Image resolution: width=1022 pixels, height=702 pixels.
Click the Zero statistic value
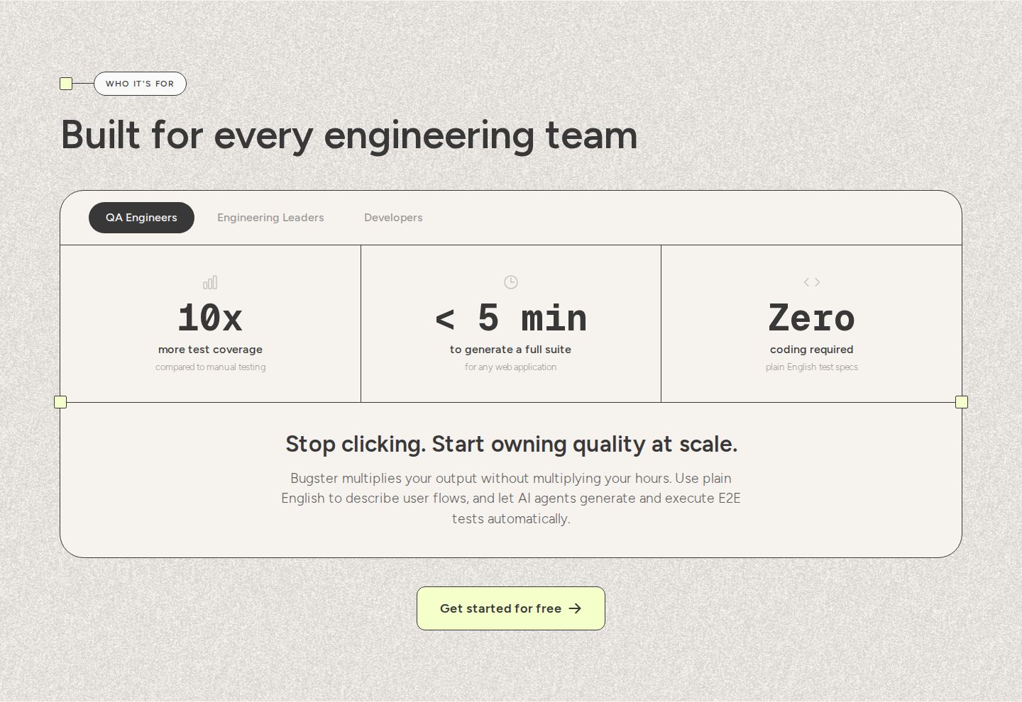(x=812, y=318)
